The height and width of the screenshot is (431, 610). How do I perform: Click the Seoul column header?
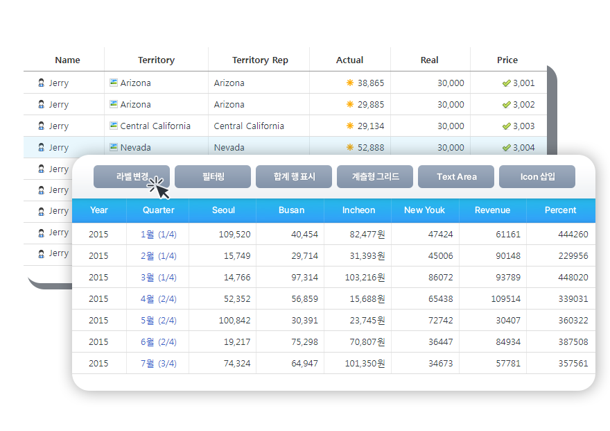point(223,210)
